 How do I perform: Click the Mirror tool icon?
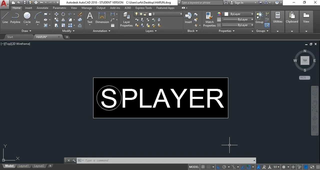63,20
